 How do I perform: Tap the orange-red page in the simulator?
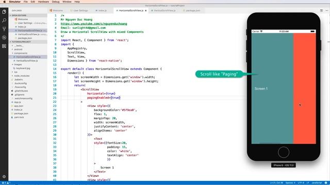(305, 88)
